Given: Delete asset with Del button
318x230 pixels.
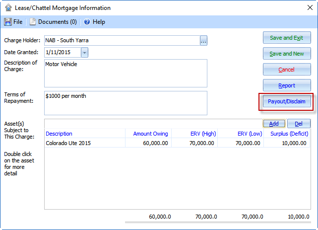Looking at the screenshot, I should click(299, 124).
